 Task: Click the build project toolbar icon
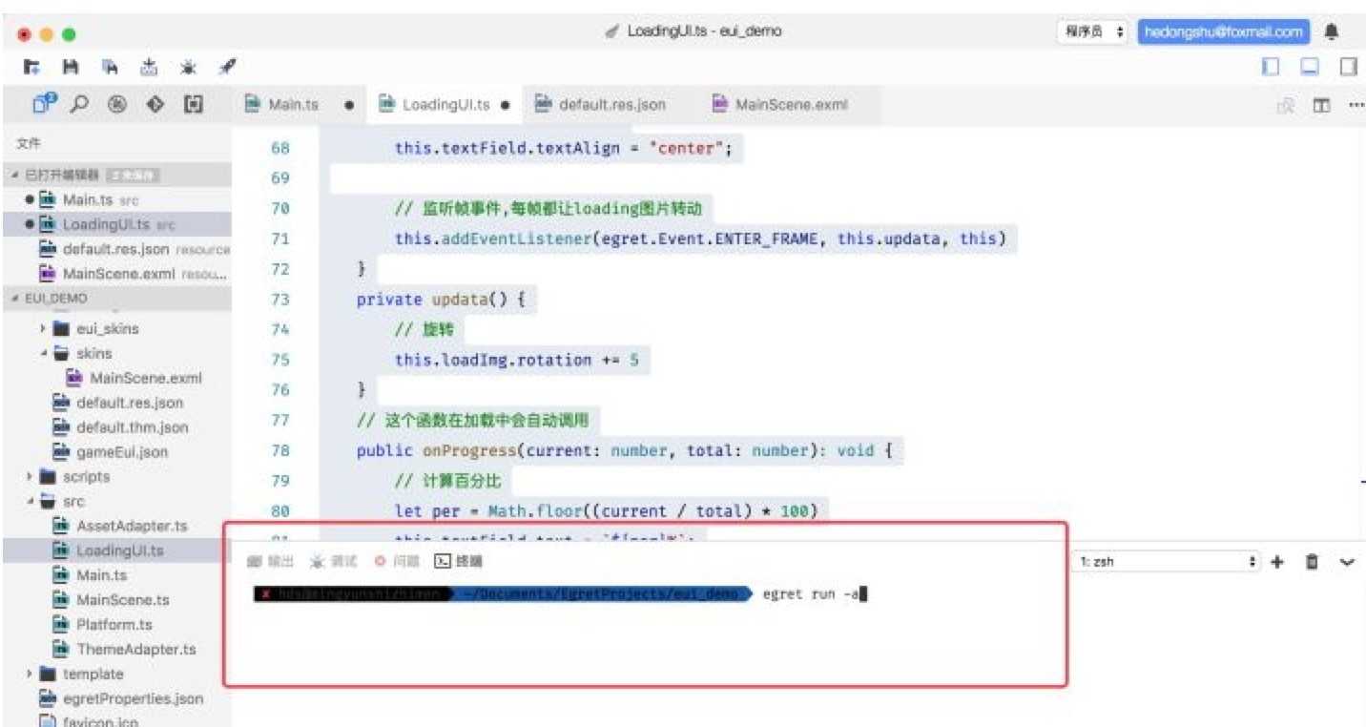149,67
